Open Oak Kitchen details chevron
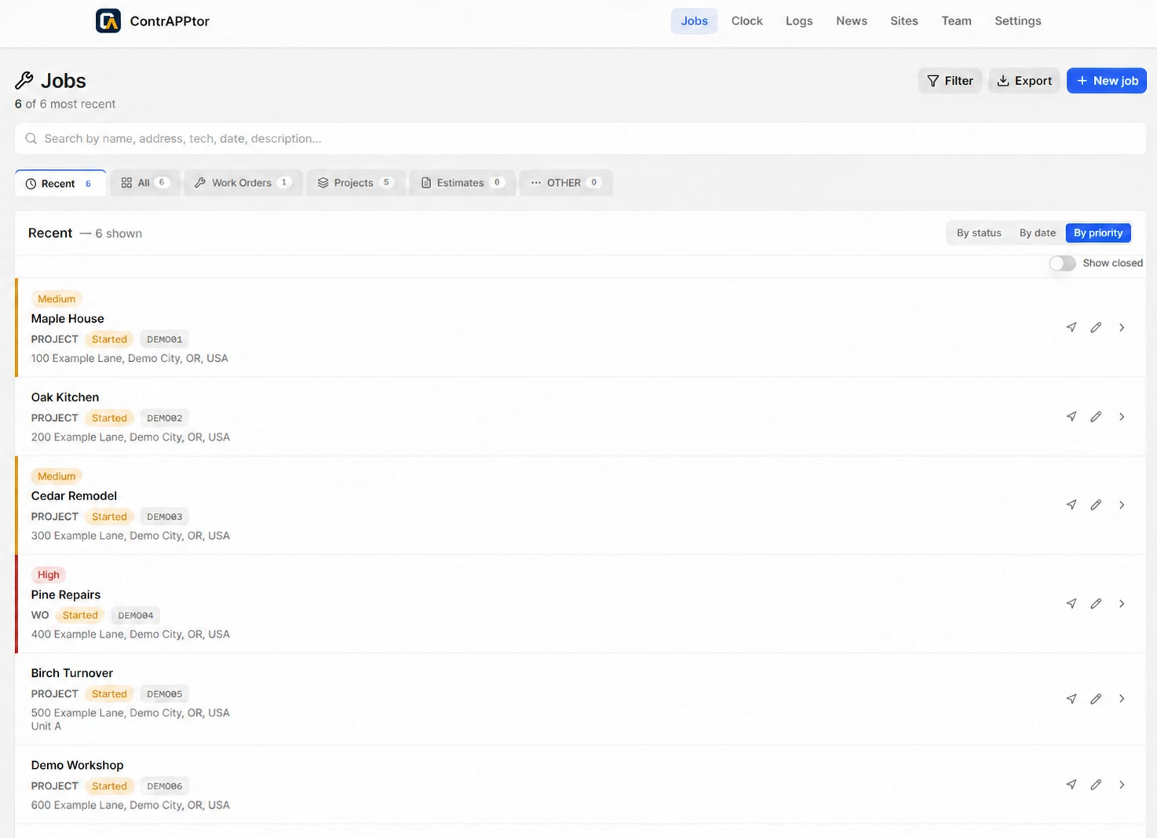The height and width of the screenshot is (838, 1157). tap(1122, 417)
